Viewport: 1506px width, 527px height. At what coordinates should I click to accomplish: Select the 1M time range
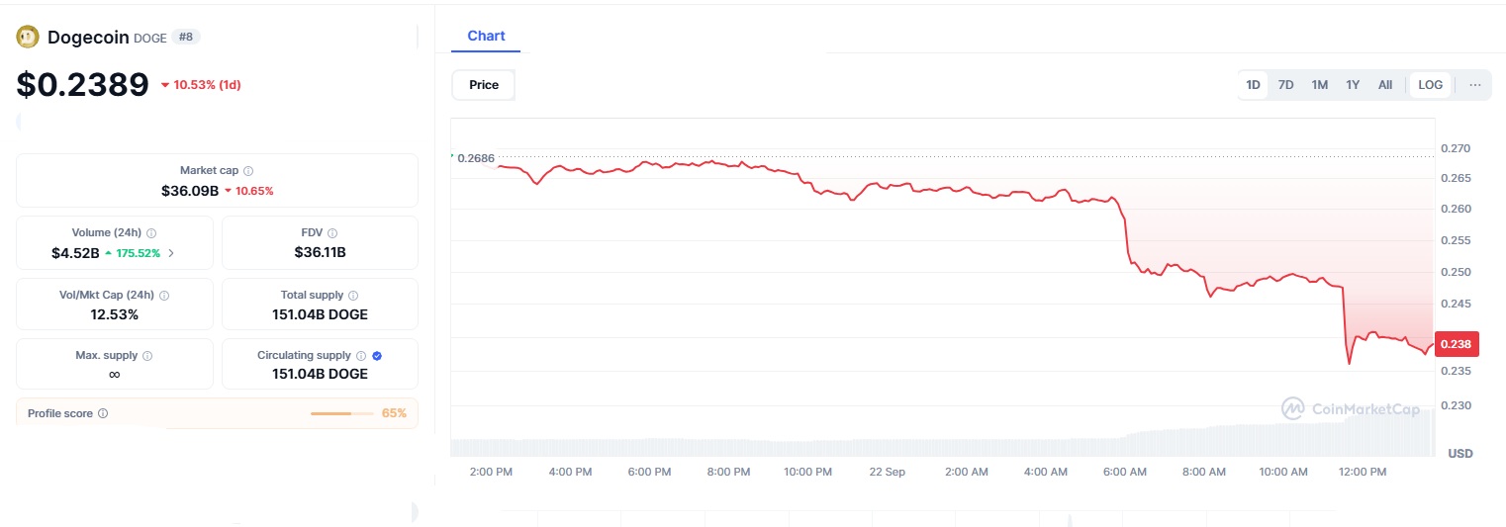(1319, 85)
